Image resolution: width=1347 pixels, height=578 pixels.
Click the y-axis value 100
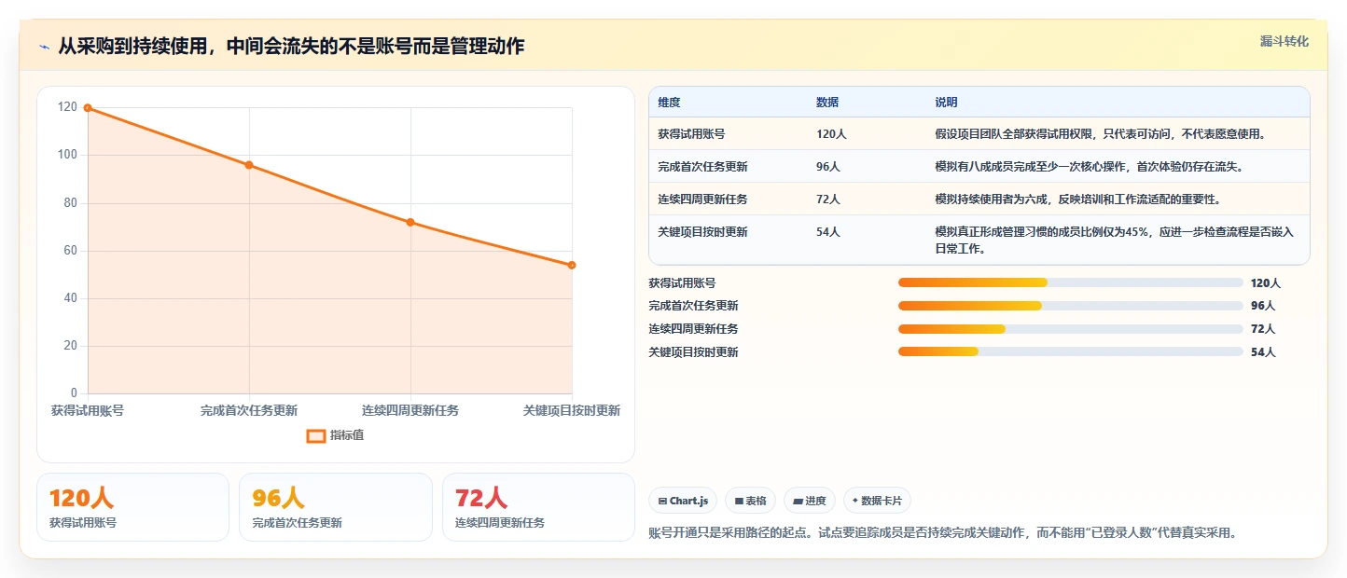point(68,155)
